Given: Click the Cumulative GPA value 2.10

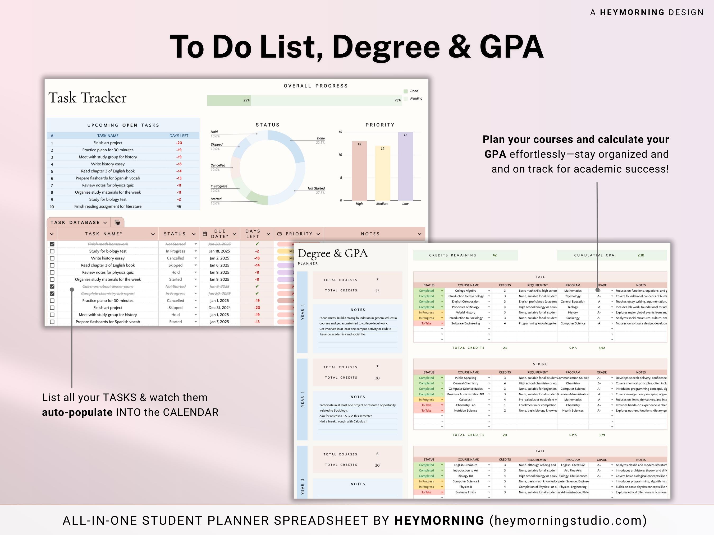Looking at the screenshot, I should [x=641, y=255].
